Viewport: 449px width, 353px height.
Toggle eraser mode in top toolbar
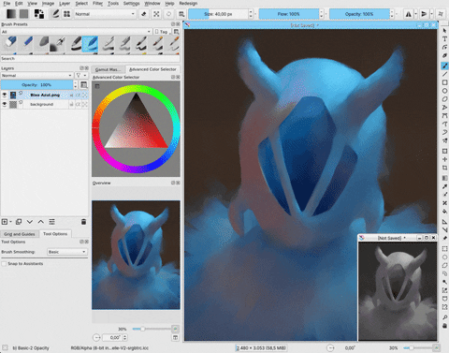click(x=144, y=14)
